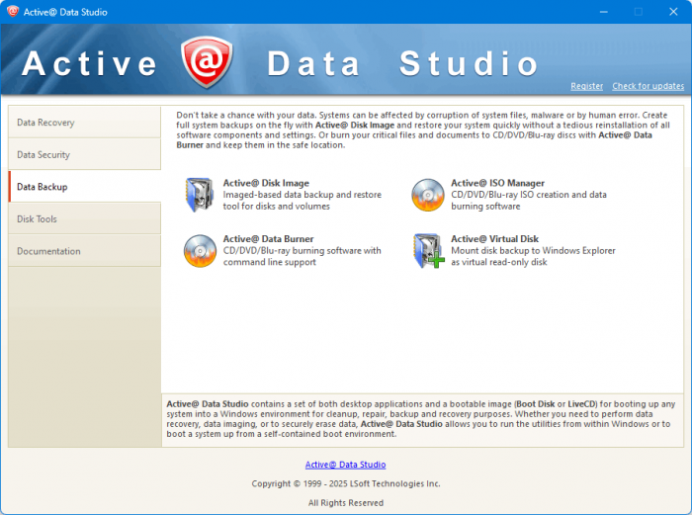This screenshot has height=515, width=692.
Task: Click the Active@ Data Burner title text
Action: (268, 239)
